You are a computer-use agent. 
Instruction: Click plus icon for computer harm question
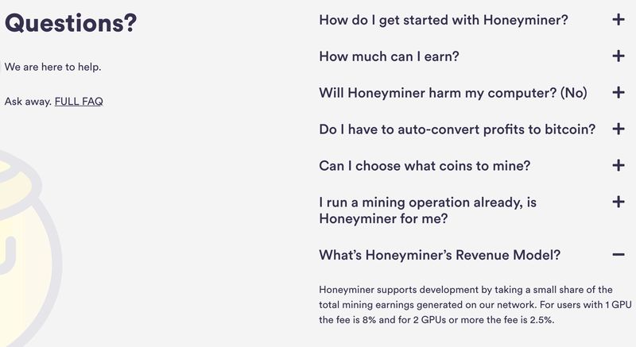pos(619,93)
